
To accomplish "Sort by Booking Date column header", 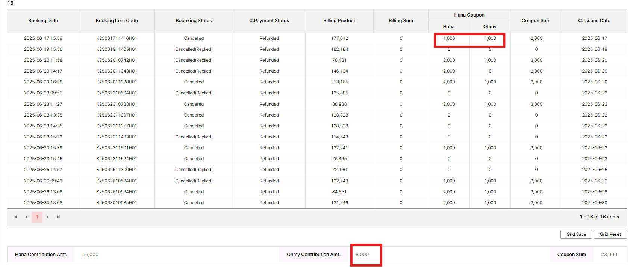I will click(43, 21).
